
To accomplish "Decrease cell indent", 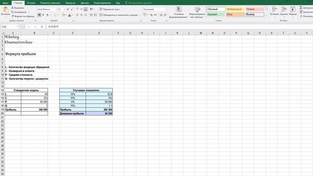I will (91, 15).
